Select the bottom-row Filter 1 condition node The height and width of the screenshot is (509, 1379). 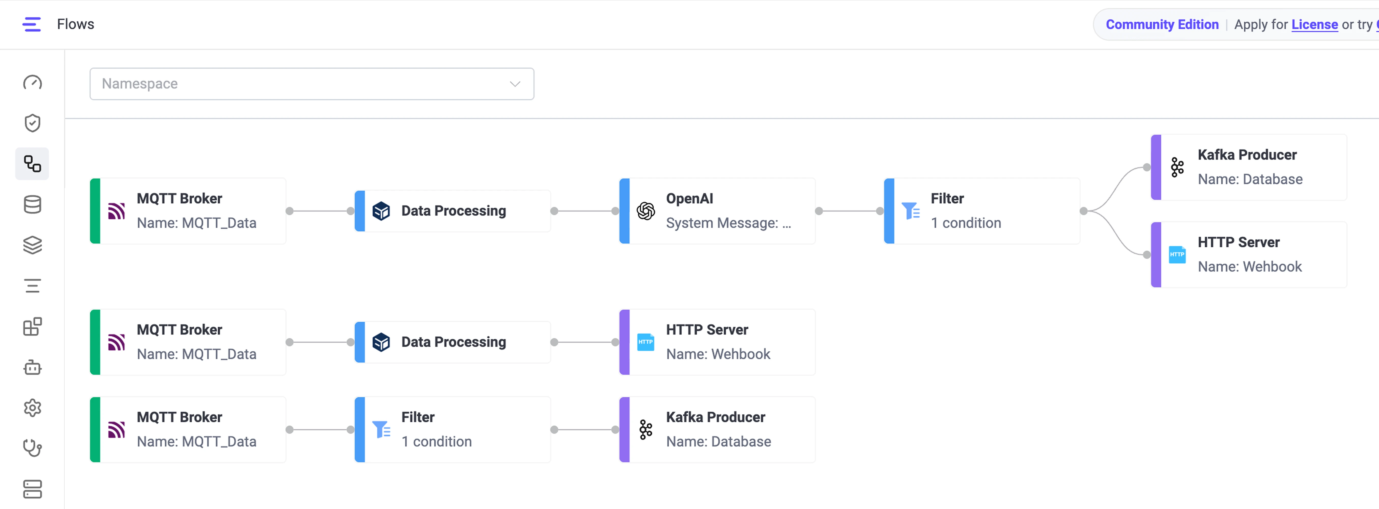point(452,430)
